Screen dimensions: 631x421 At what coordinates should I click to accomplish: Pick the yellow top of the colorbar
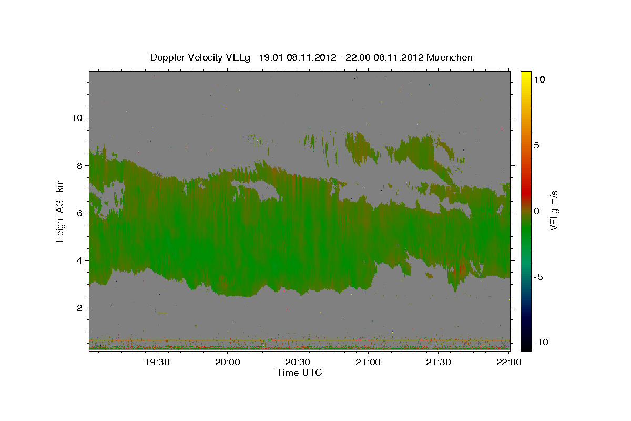[525, 75]
